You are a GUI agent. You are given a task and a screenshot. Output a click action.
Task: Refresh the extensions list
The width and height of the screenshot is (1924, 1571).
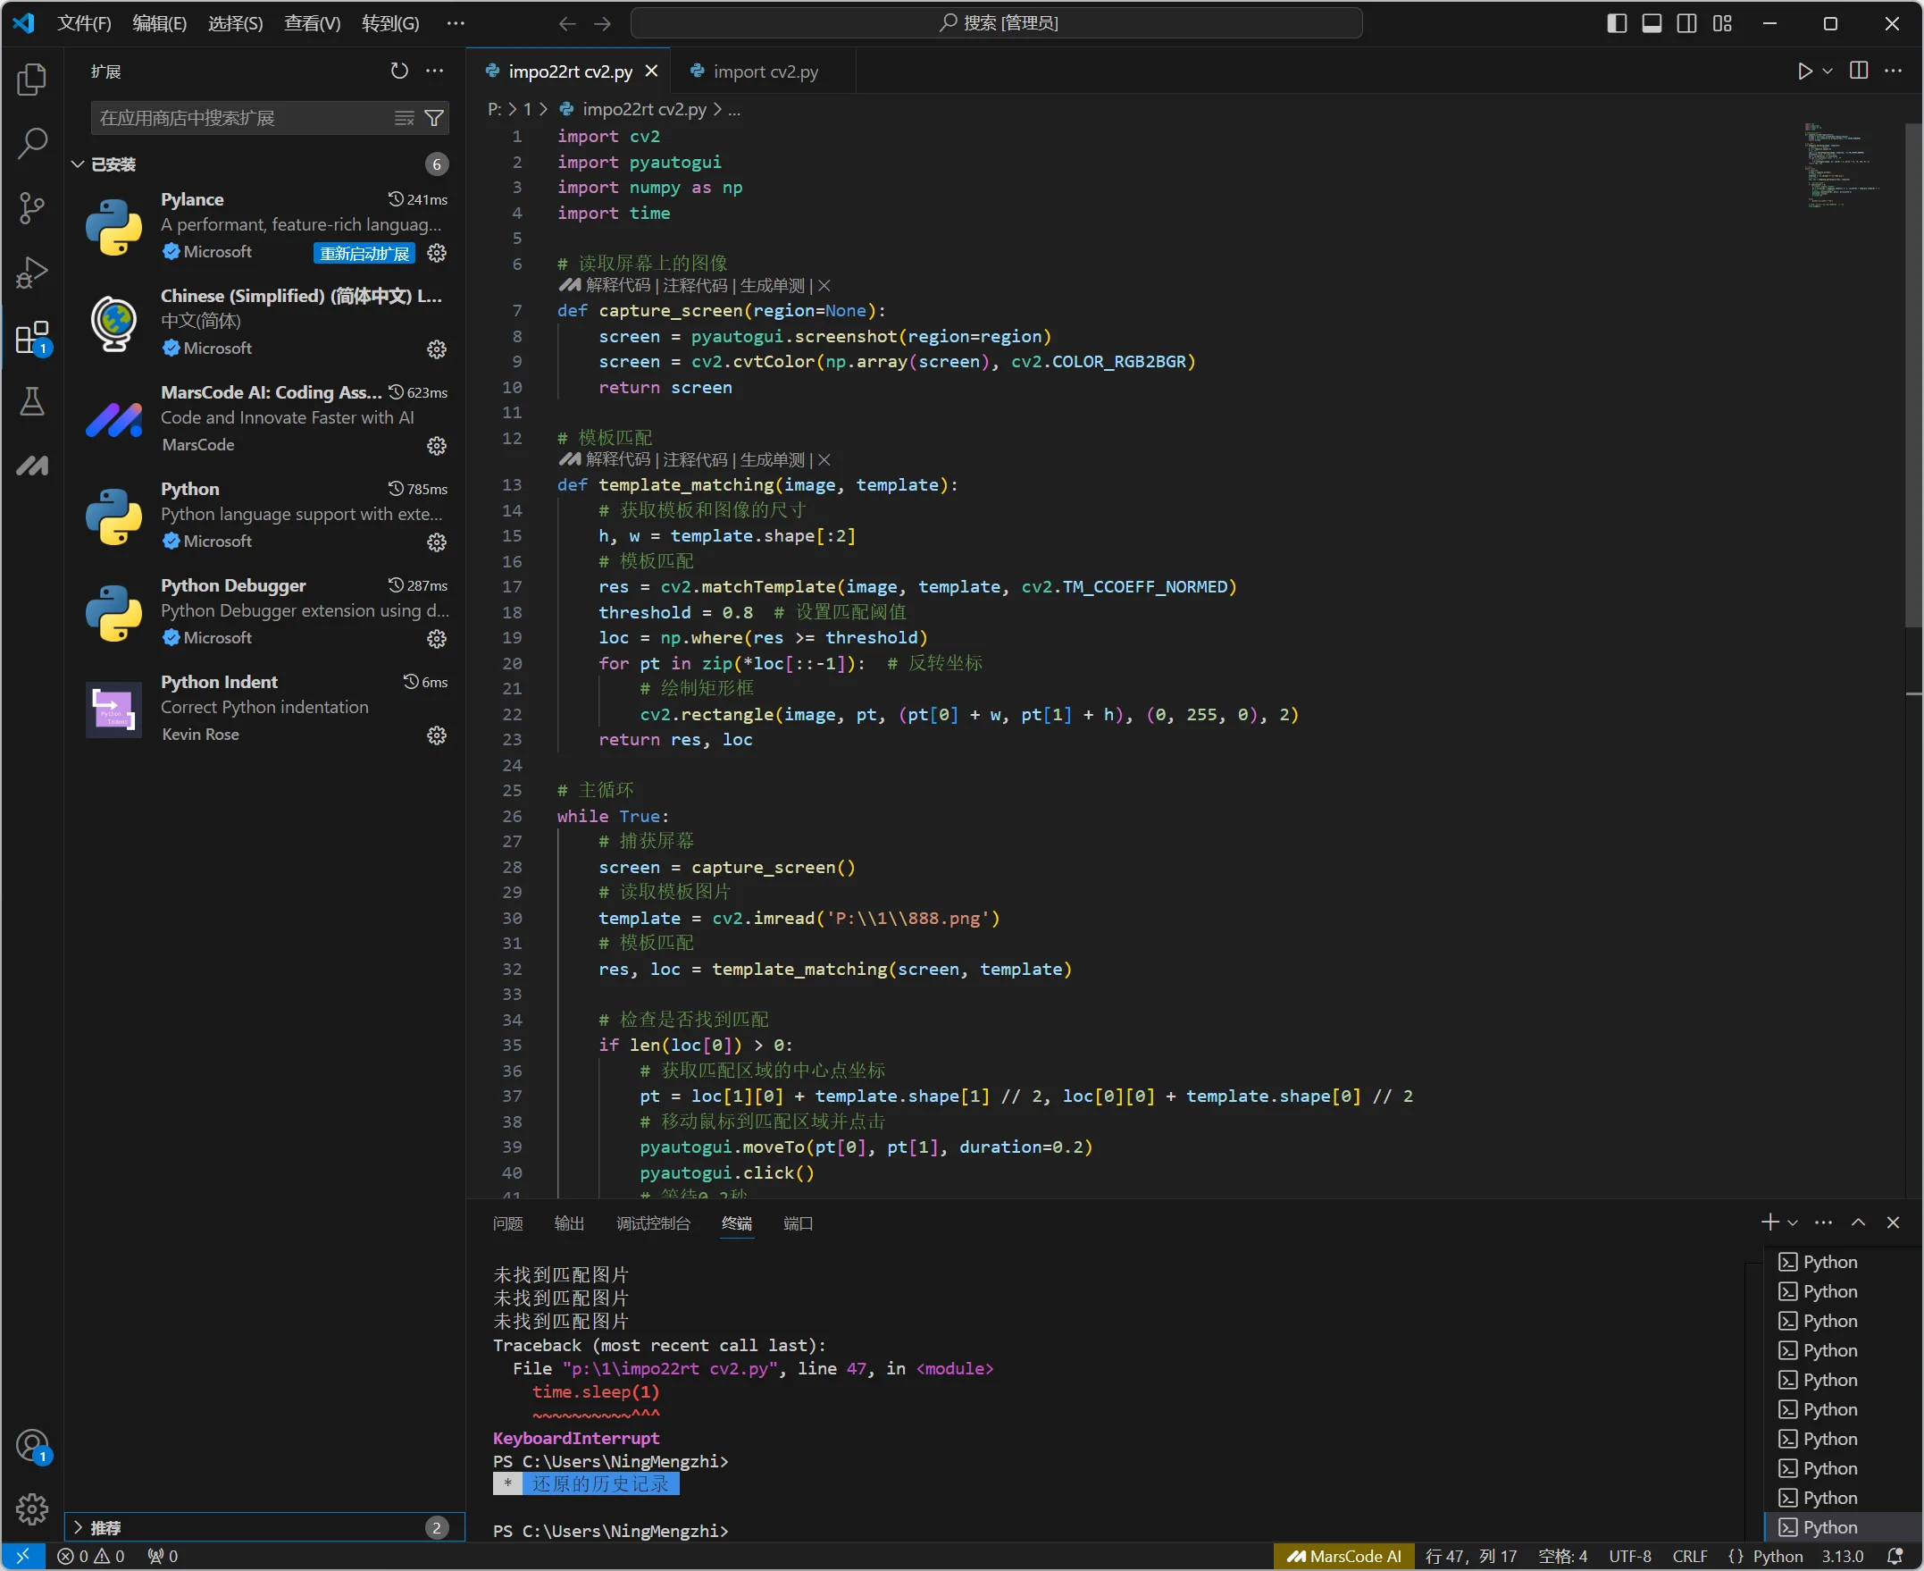coord(399,71)
